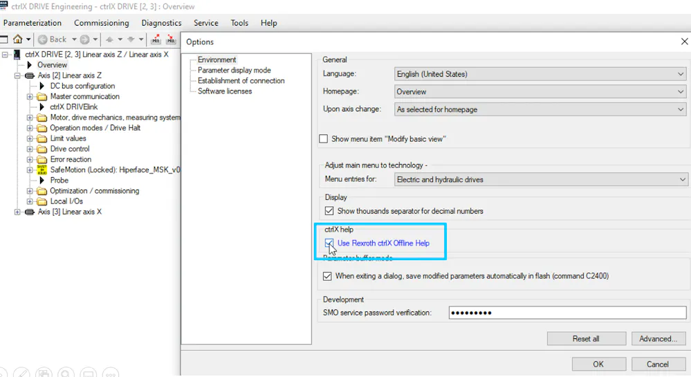Screen dimensions: 691x377
Task: Open the Help menu
Action: pyautogui.click(x=269, y=23)
